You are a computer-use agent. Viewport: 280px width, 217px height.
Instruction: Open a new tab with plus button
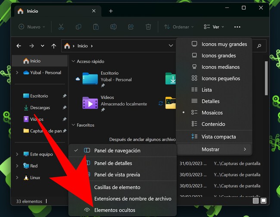click(x=111, y=11)
